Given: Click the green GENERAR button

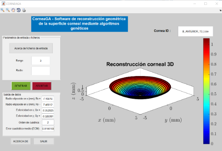Looking at the screenshot, I should point(21,86).
